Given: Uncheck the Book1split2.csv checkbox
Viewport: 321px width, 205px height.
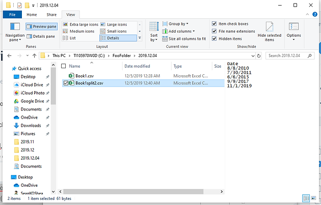Looking at the screenshot, I should click(x=66, y=83).
